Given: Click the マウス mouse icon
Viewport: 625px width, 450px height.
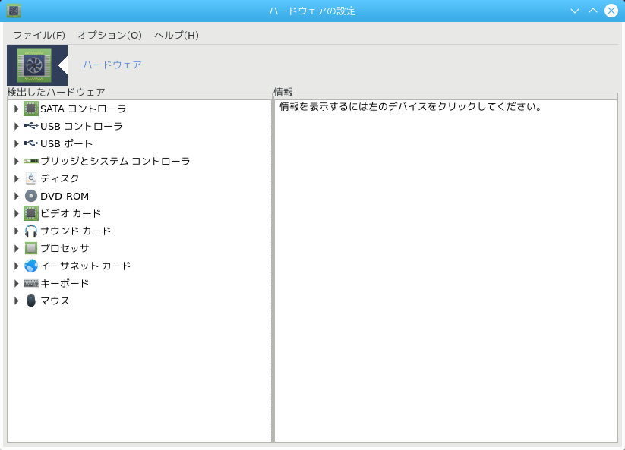Looking at the screenshot, I should [x=31, y=301].
